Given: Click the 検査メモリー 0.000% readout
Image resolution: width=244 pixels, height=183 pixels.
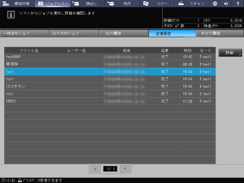Looking at the screenshot, I should (x=223, y=26).
